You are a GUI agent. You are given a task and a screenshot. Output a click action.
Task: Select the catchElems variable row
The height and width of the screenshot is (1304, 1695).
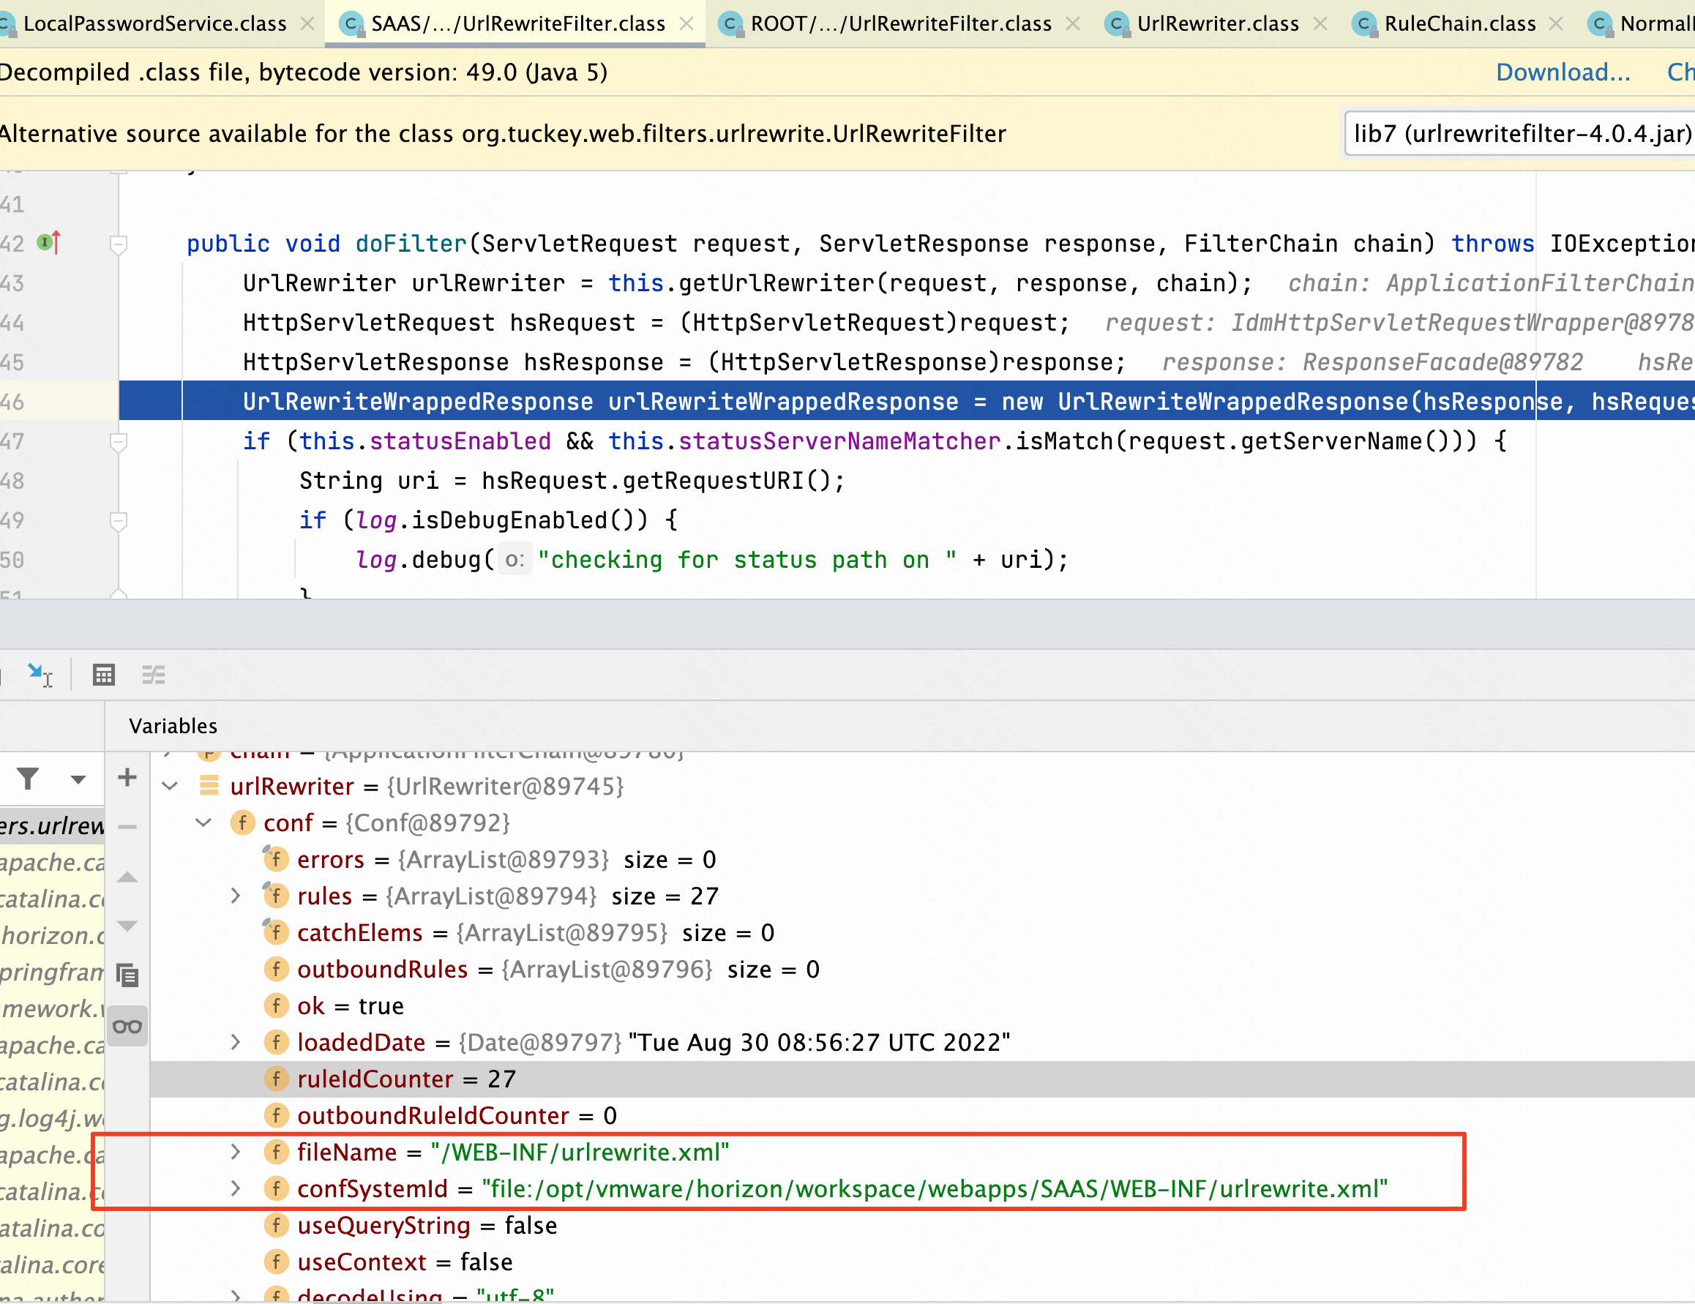point(922,932)
